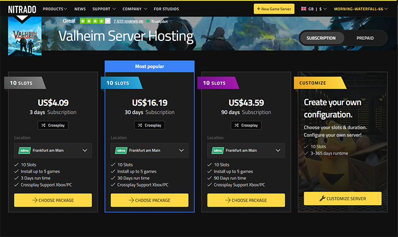The width and height of the screenshot is (398, 237).
Task: Click the ping badge in 3 days location
Action: click(x=25, y=150)
